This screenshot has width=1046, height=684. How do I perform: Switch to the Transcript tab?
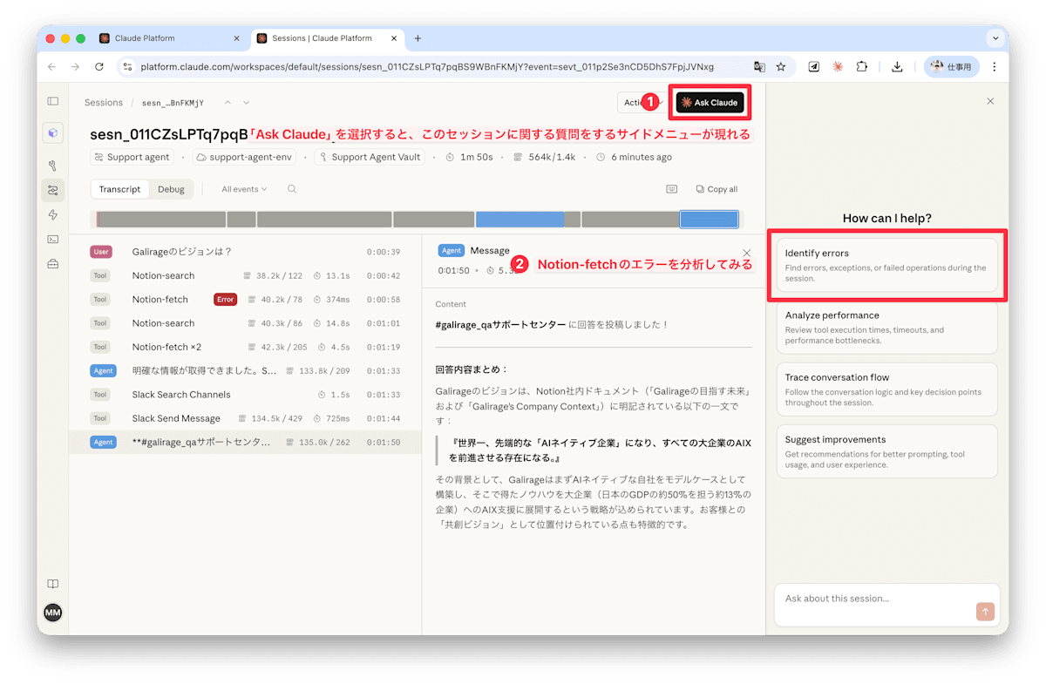(119, 189)
